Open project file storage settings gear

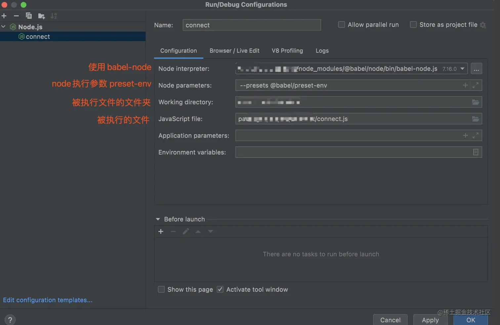pyautogui.click(x=483, y=25)
